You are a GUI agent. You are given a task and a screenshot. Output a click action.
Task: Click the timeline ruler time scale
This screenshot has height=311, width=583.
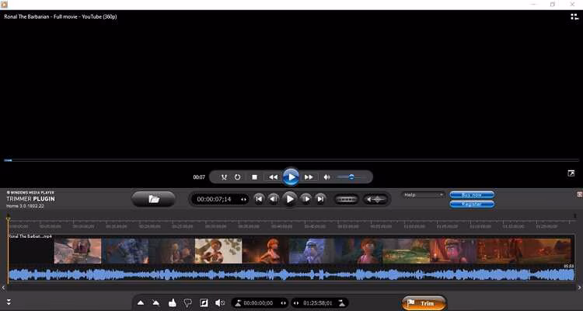click(x=291, y=225)
